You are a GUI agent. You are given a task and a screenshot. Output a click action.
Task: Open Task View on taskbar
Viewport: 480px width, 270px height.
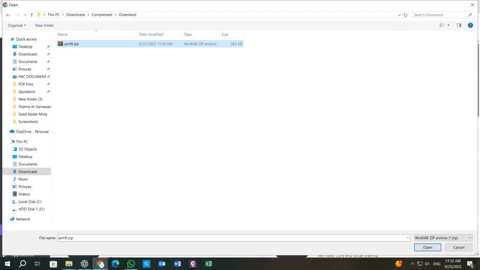click(37, 263)
